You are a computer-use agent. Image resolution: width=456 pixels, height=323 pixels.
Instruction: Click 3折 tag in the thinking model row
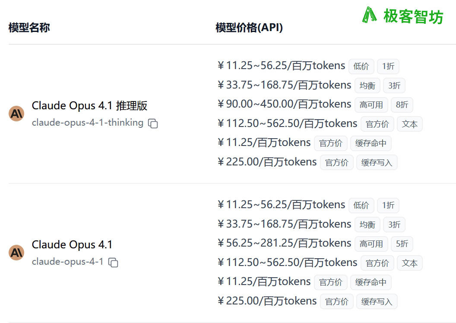coord(394,85)
